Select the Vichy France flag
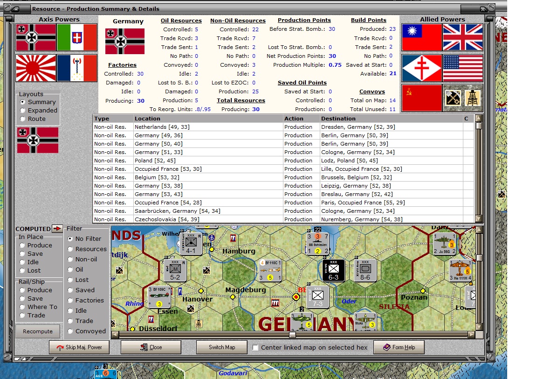This screenshot has width=537, height=379. pyautogui.click(x=77, y=68)
